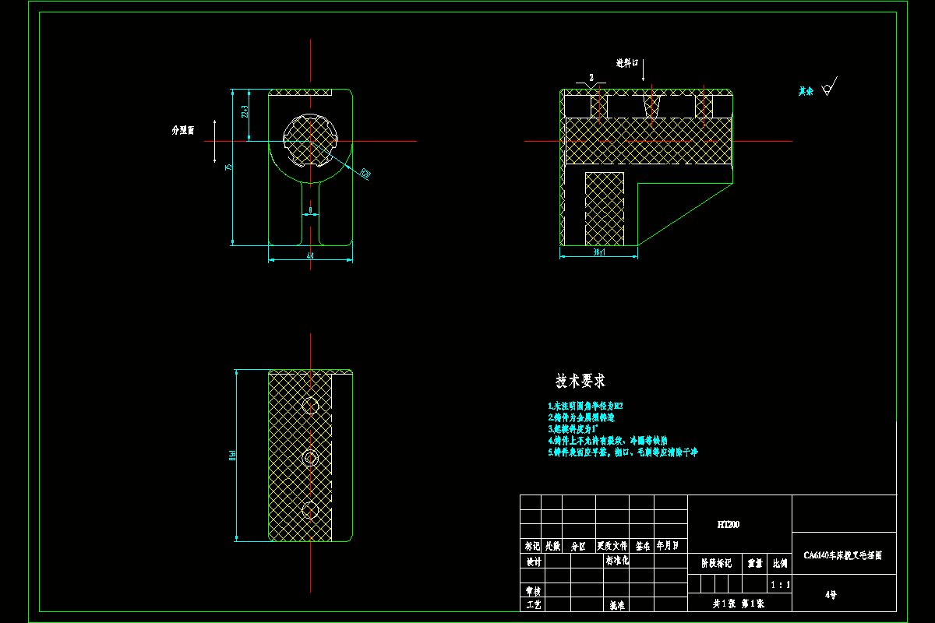The height and width of the screenshot is (623, 935).
Task: Click the 分区 title block cell
Action: pos(578,546)
